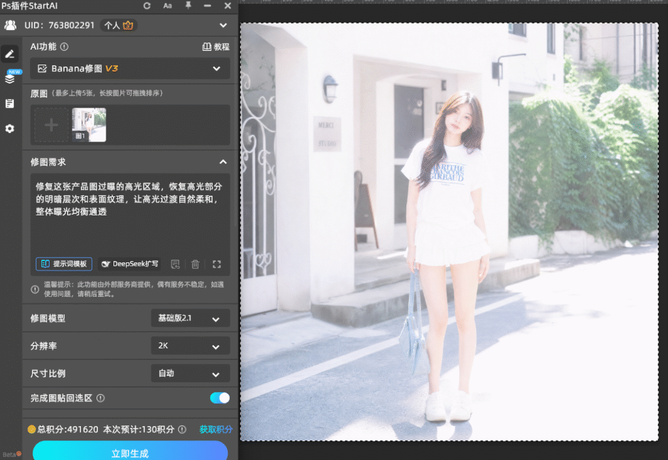Click the refresh icon in StartAI title bar
668x460 pixels.
pos(147,6)
